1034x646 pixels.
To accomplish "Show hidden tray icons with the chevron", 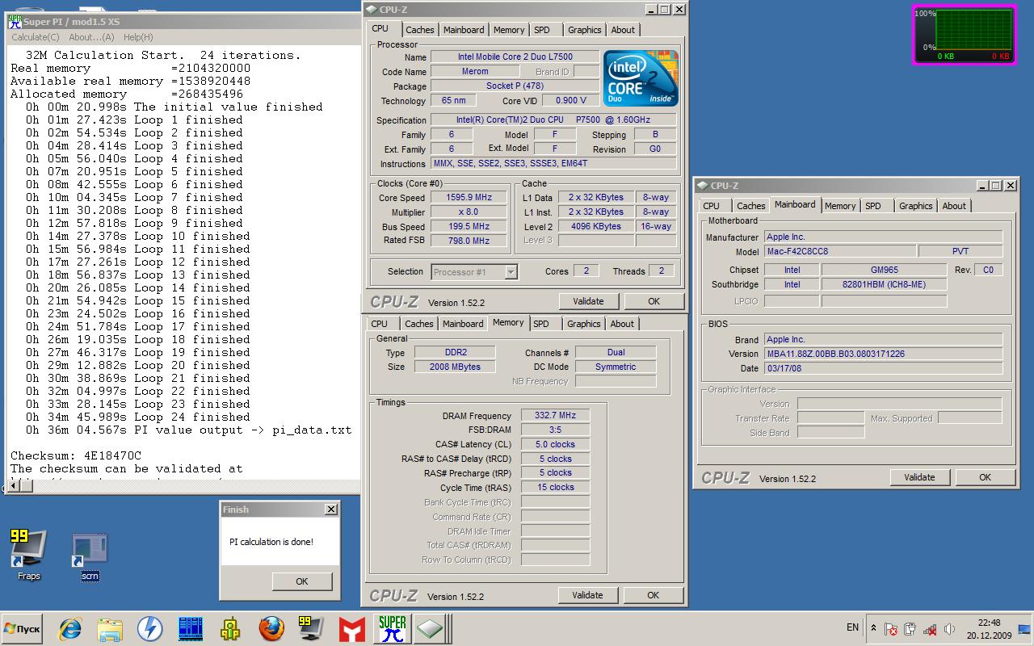I will 873,627.
